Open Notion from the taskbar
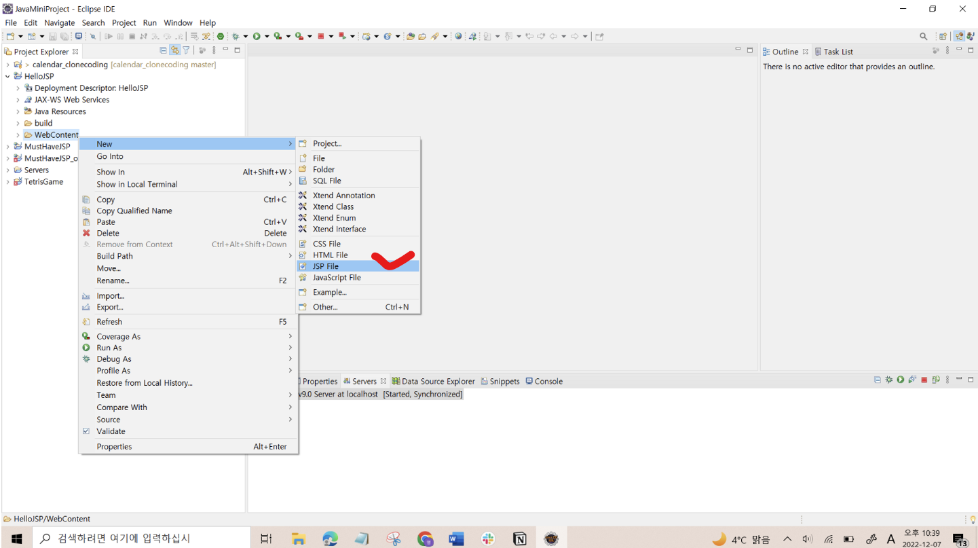 520,538
